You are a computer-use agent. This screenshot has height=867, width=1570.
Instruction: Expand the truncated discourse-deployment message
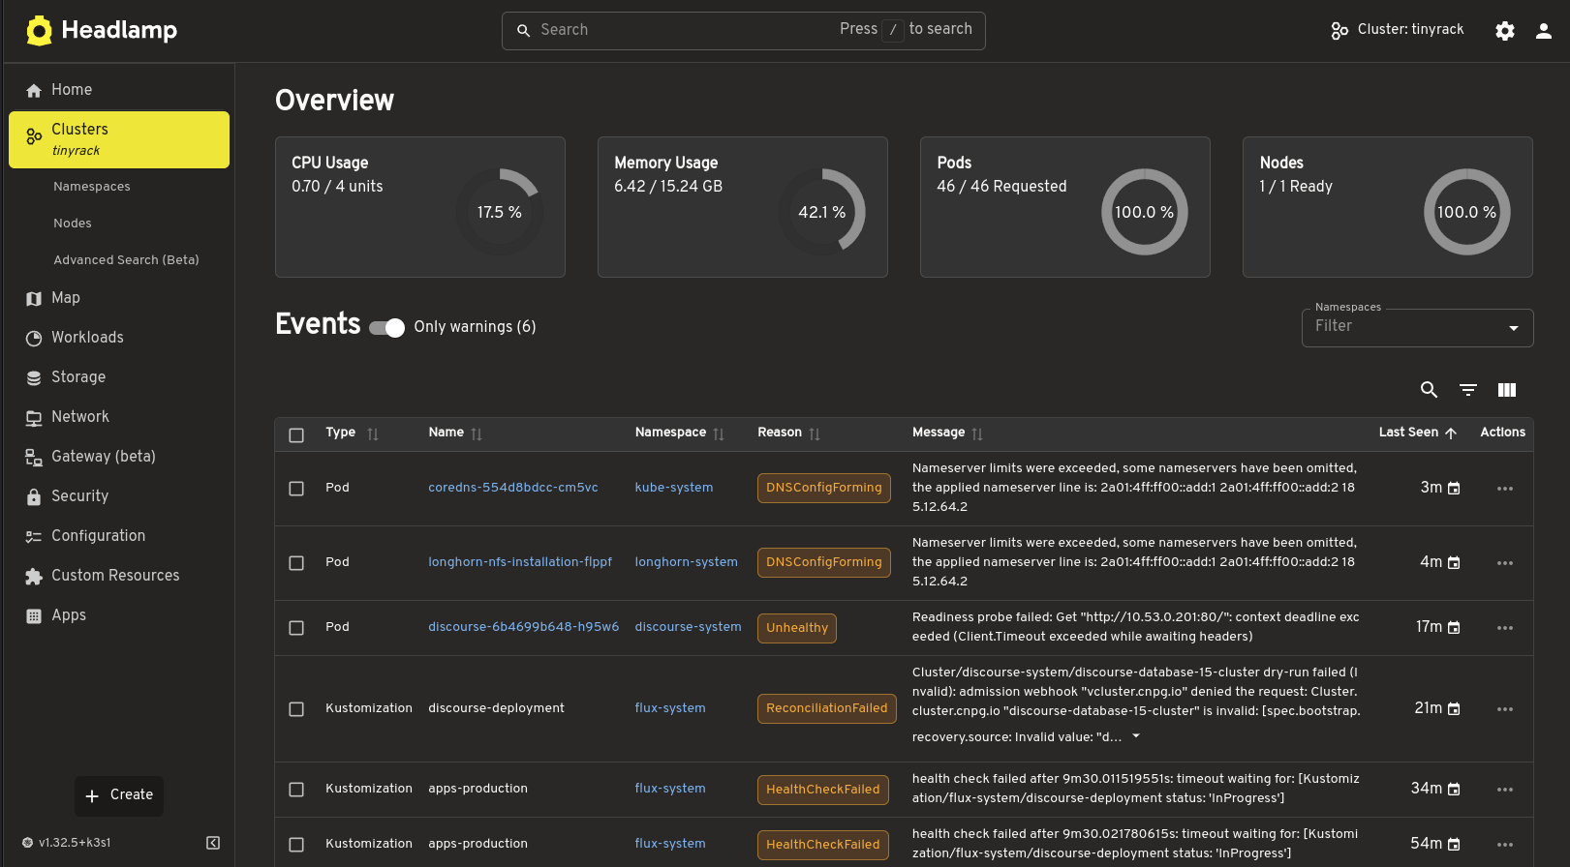point(1136,736)
